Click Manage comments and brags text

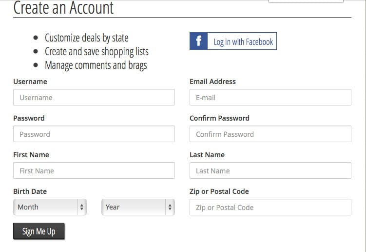(x=96, y=65)
